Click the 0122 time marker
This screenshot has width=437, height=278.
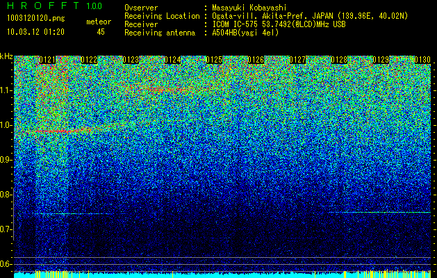[x=89, y=60]
